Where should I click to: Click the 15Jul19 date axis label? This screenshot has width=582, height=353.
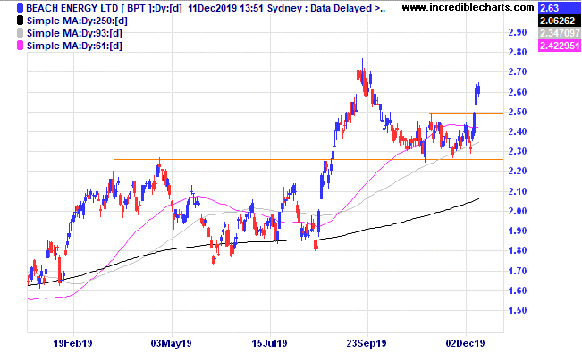coord(269,343)
